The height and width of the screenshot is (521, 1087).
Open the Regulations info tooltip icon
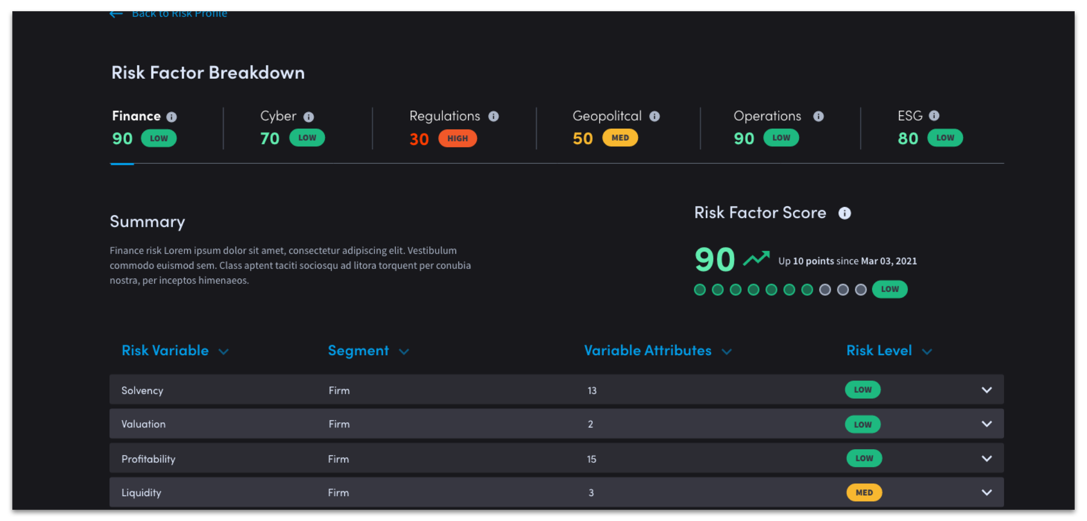[x=493, y=116]
